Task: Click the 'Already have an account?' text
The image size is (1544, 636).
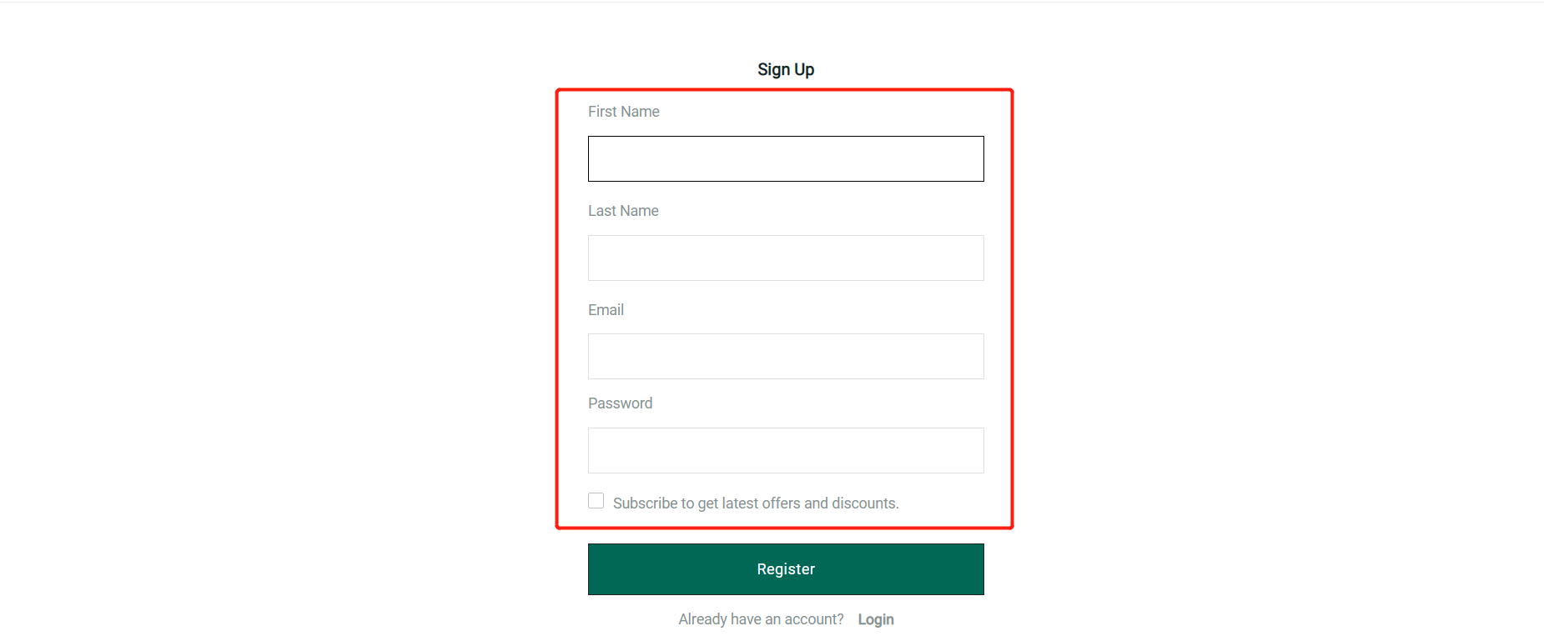Action: click(761, 619)
